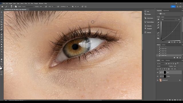Switch to the Channels tab
The width and height of the screenshot is (183, 103).
pos(168,60)
